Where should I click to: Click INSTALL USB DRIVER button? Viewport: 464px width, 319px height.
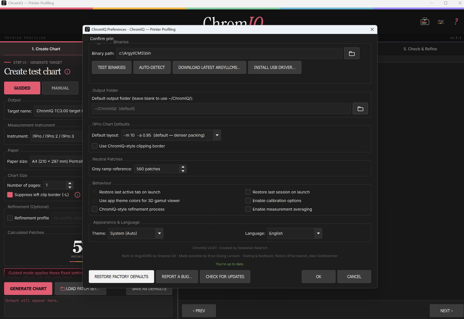point(275,67)
